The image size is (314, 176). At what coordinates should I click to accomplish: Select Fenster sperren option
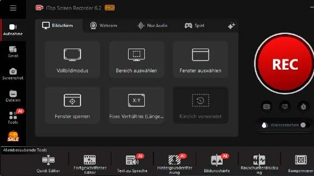pos(72,105)
